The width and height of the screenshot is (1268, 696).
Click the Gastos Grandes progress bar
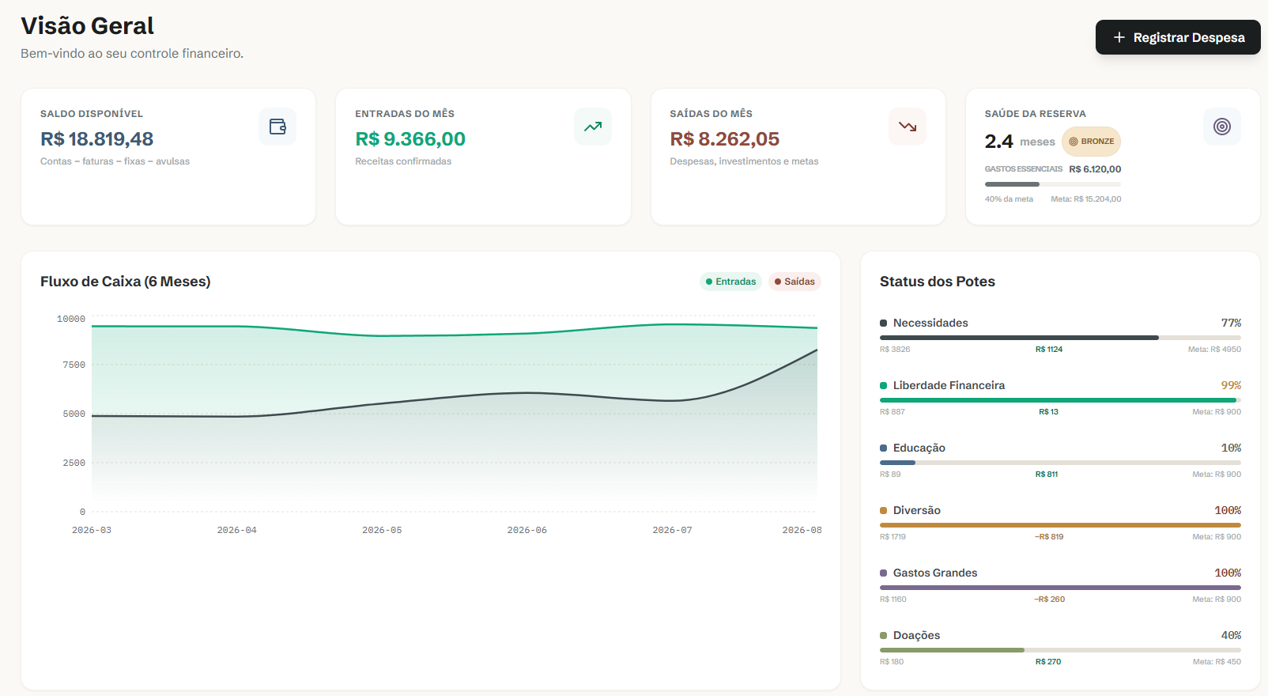click(1060, 588)
